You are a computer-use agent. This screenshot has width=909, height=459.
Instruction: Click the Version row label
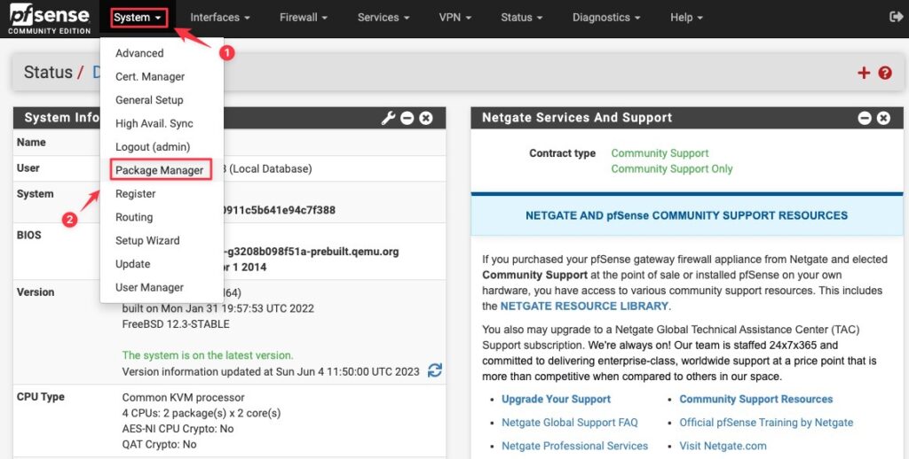point(36,292)
